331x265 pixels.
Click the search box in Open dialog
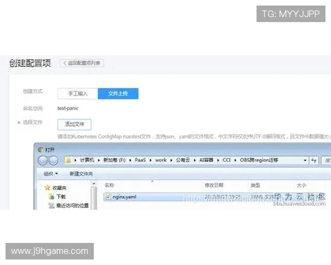pos(326,161)
